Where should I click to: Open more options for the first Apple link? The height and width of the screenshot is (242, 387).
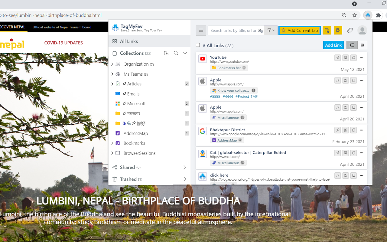(362, 80)
